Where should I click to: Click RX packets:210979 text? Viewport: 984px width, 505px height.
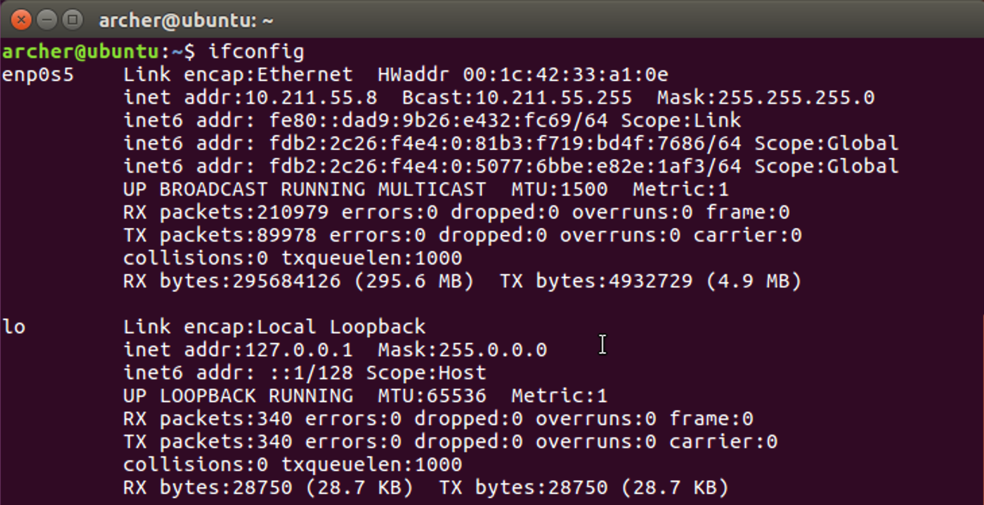click(226, 213)
